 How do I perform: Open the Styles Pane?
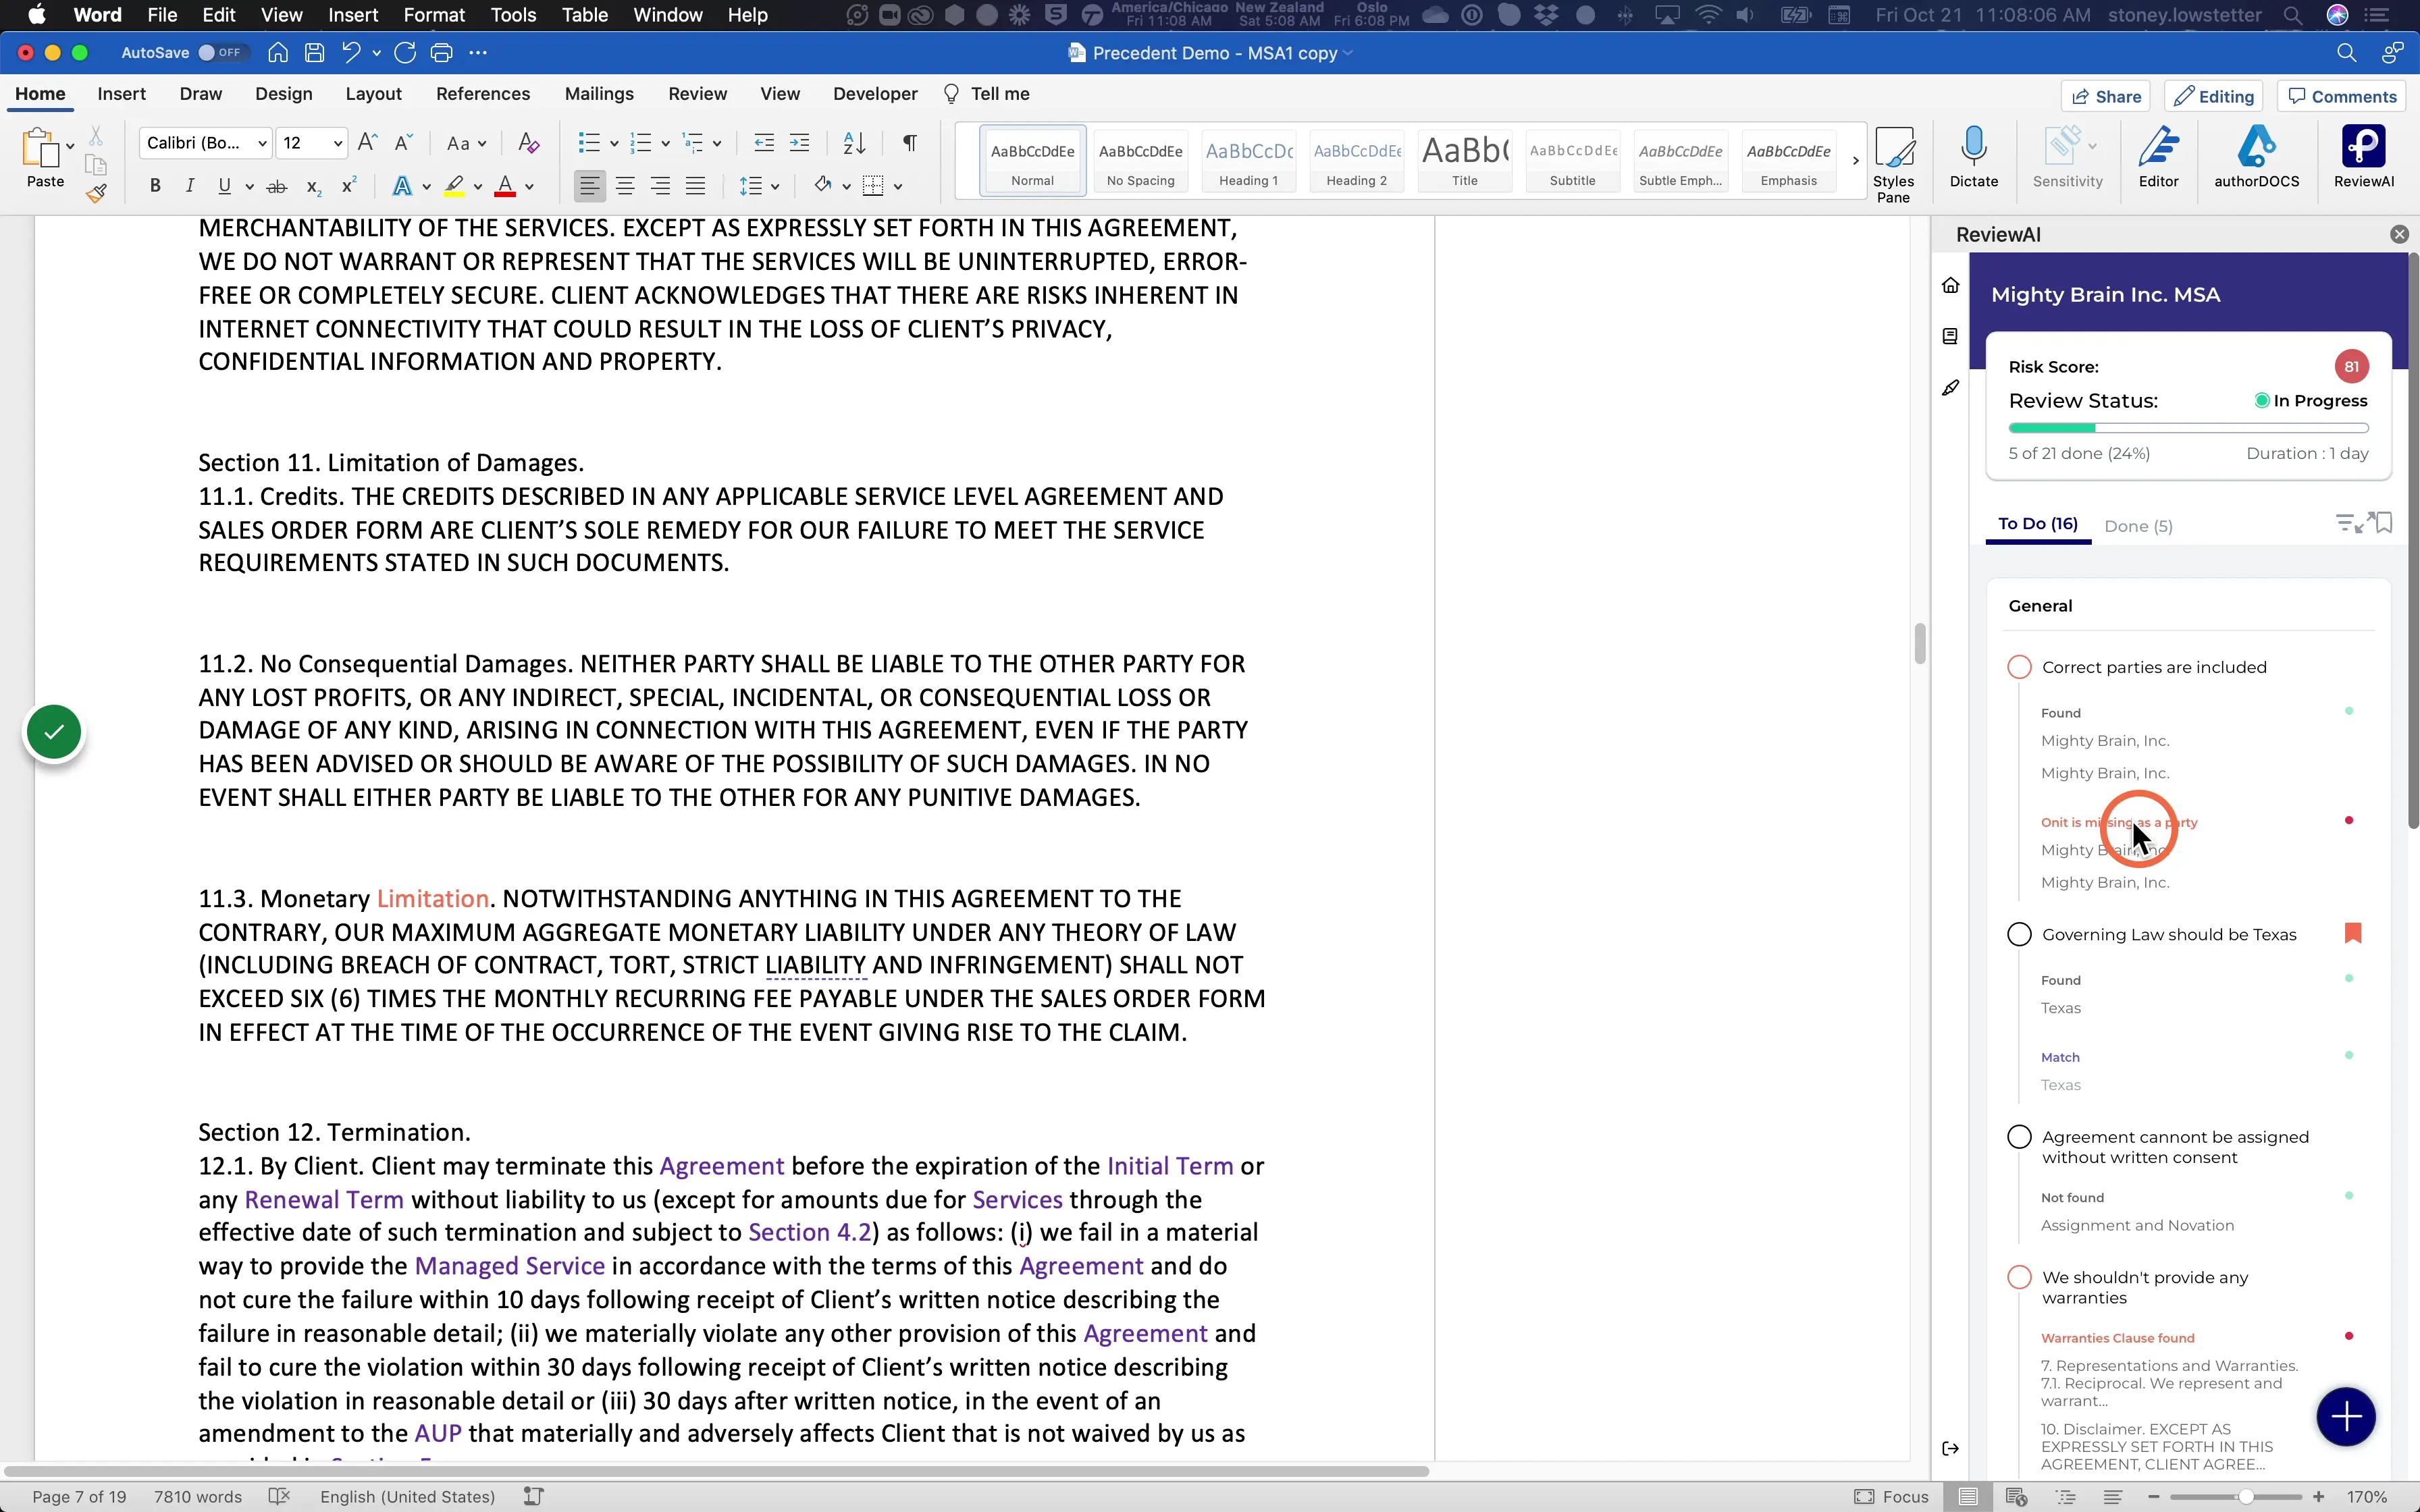tap(1893, 164)
